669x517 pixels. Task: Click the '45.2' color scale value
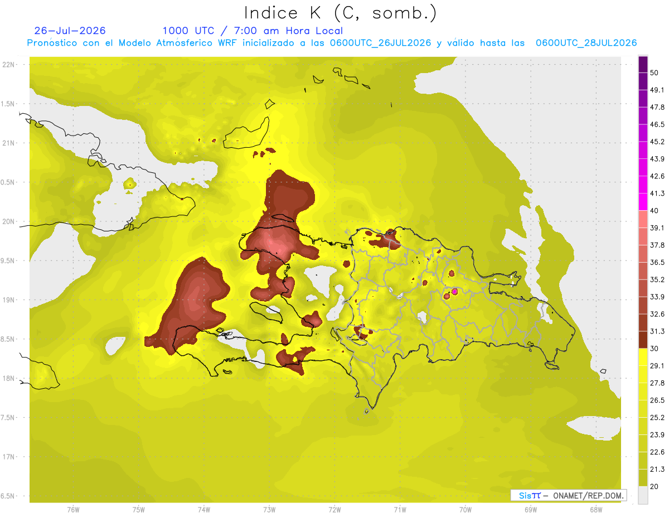(658, 142)
